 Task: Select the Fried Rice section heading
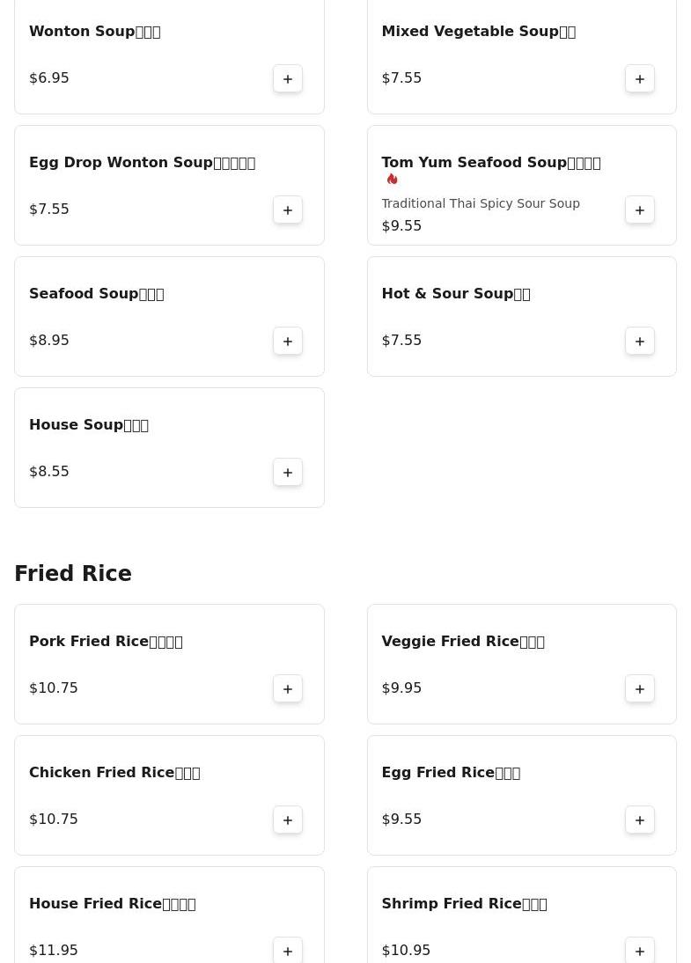click(73, 574)
